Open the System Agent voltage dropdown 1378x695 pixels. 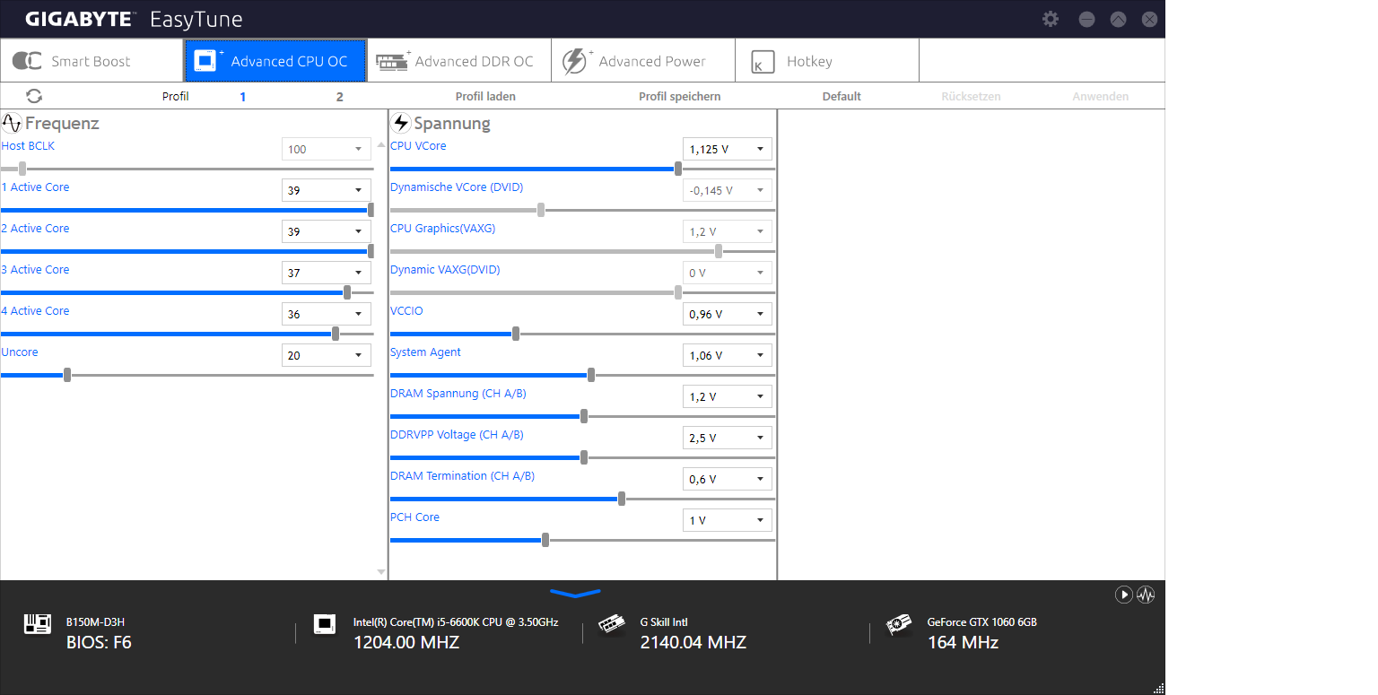point(728,355)
